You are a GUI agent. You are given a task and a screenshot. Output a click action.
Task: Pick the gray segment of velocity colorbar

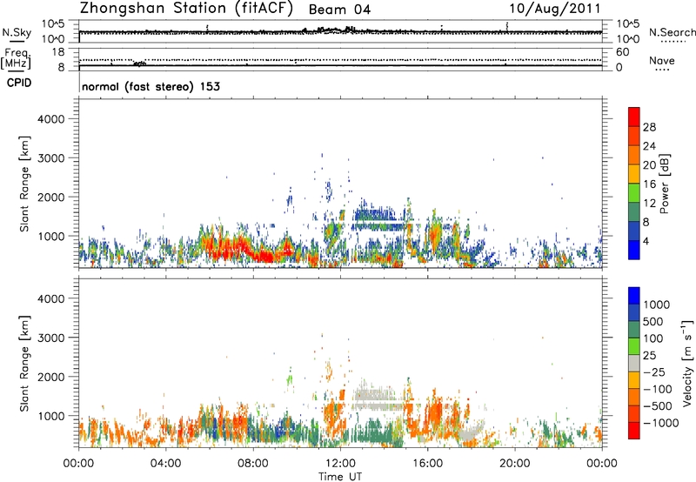click(634, 363)
